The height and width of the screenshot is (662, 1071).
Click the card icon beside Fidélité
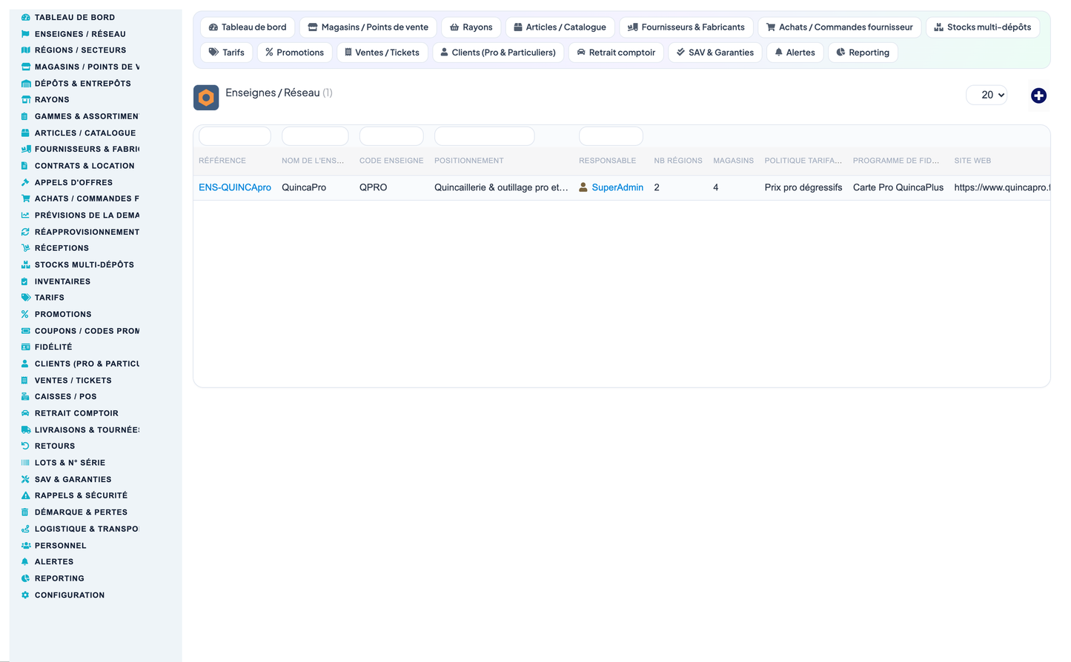point(25,347)
